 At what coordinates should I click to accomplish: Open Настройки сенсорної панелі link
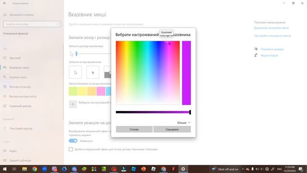(272, 36)
